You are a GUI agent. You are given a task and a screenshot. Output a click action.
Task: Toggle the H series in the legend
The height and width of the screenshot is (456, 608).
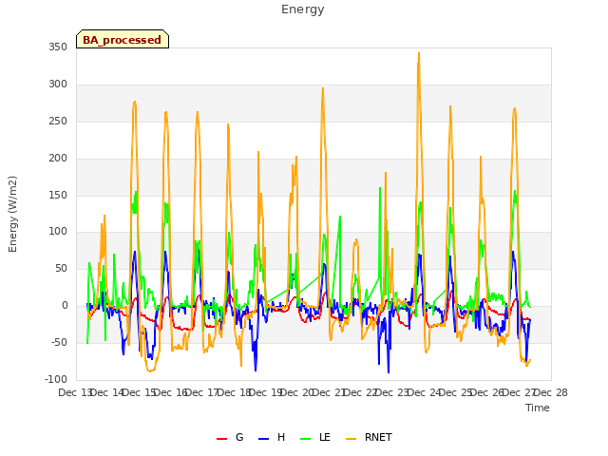click(x=272, y=437)
